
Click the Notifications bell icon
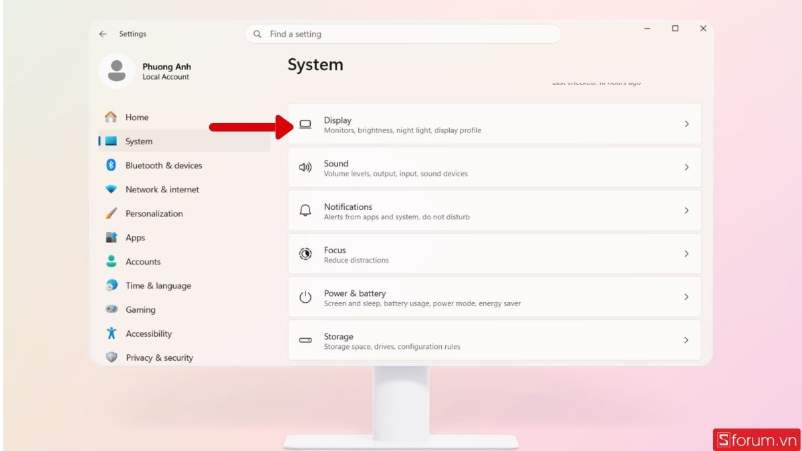pos(305,210)
